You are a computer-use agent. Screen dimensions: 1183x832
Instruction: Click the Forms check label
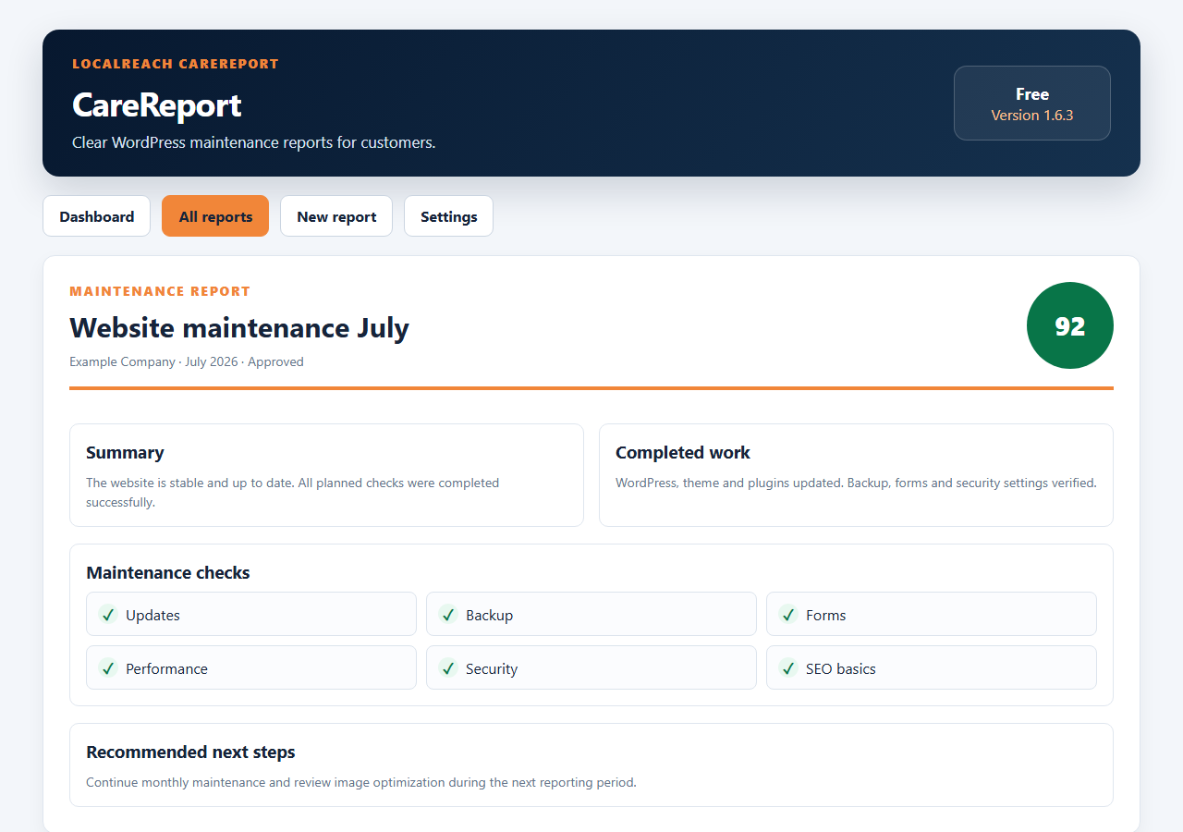tap(825, 615)
